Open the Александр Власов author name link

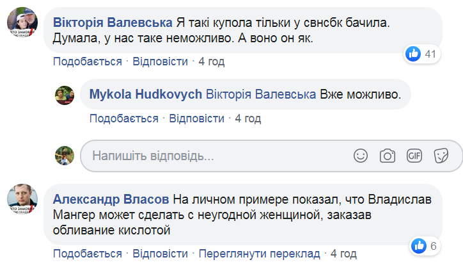tap(113, 199)
